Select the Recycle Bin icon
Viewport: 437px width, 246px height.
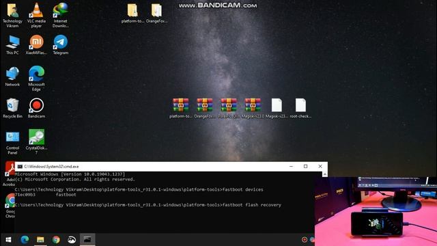pyautogui.click(x=12, y=108)
